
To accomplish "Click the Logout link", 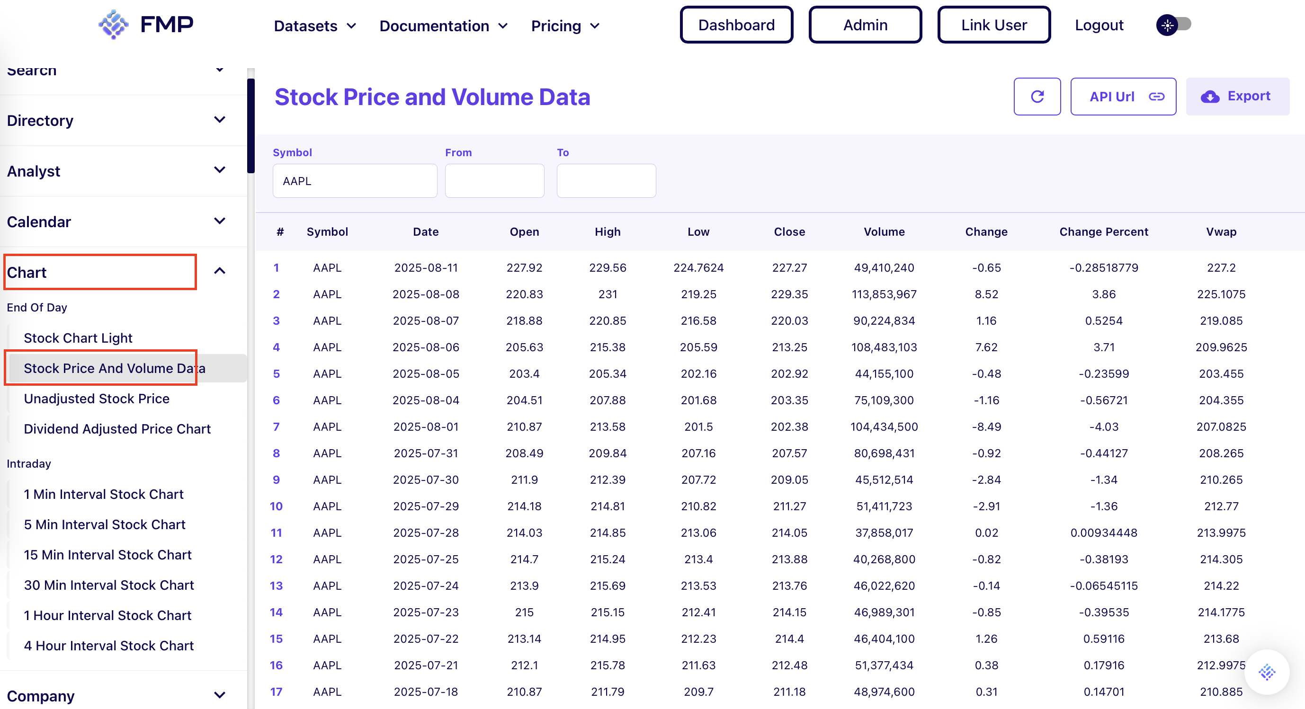I will coord(1099,25).
